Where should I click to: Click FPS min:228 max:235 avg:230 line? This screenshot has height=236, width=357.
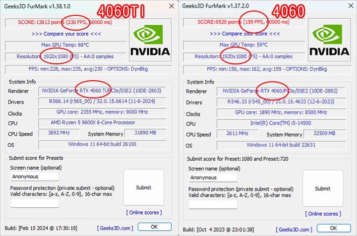coord(88,69)
